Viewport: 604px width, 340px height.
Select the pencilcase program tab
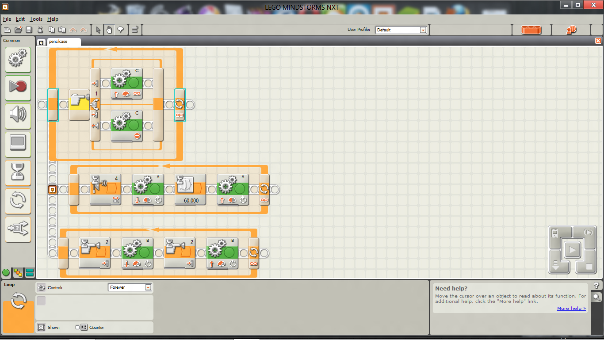[64, 42]
